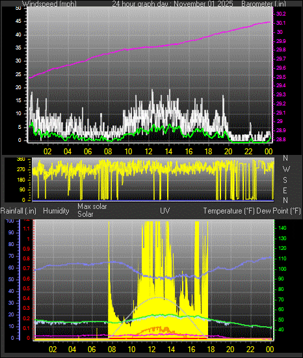The width and height of the screenshot is (303, 358).
Task: Select 140 on the green temperature axis
Action: 282,228
